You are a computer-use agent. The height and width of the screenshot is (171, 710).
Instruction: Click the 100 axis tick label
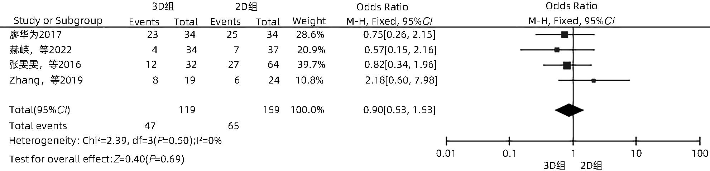pyautogui.click(x=700, y=154)
